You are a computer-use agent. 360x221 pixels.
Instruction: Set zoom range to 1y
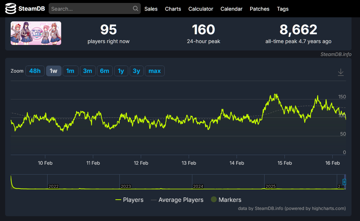click(x=121, y=71)
